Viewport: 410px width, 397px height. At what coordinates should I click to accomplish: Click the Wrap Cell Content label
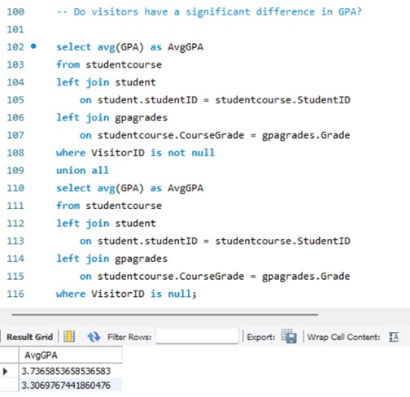pos(343,337)
